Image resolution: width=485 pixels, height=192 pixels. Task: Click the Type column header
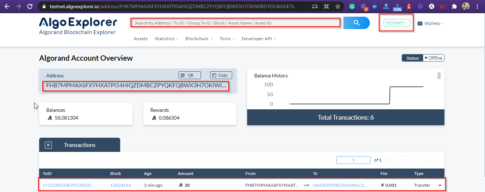tap(419, 174)
